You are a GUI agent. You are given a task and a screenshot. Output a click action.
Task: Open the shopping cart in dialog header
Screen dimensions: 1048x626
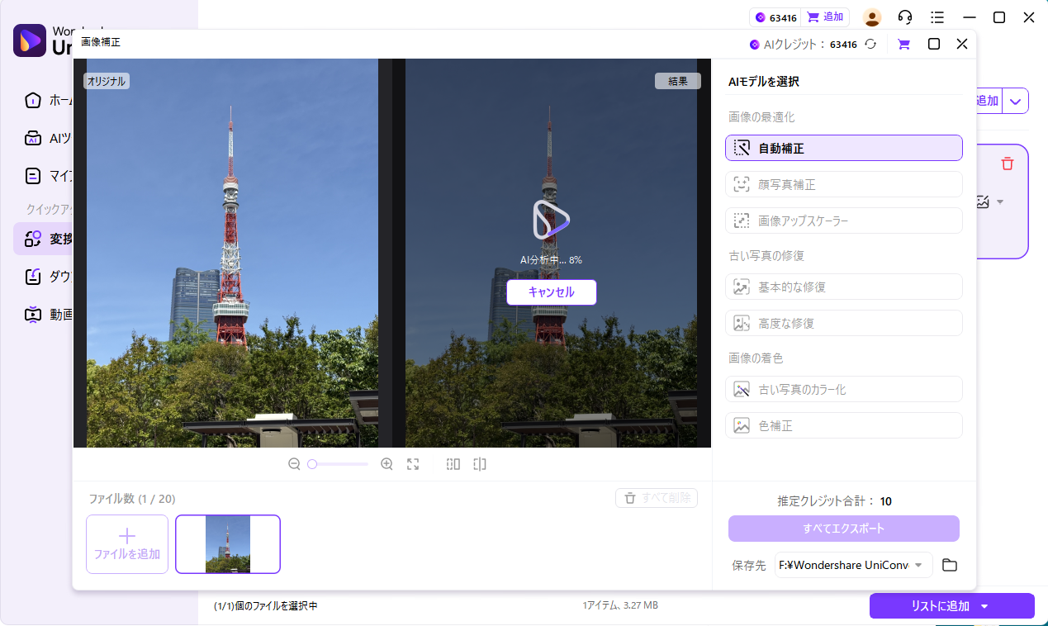903,44
